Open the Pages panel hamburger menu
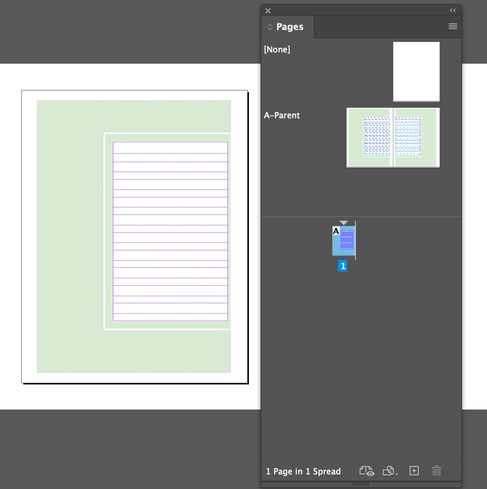 coord(453,26)
